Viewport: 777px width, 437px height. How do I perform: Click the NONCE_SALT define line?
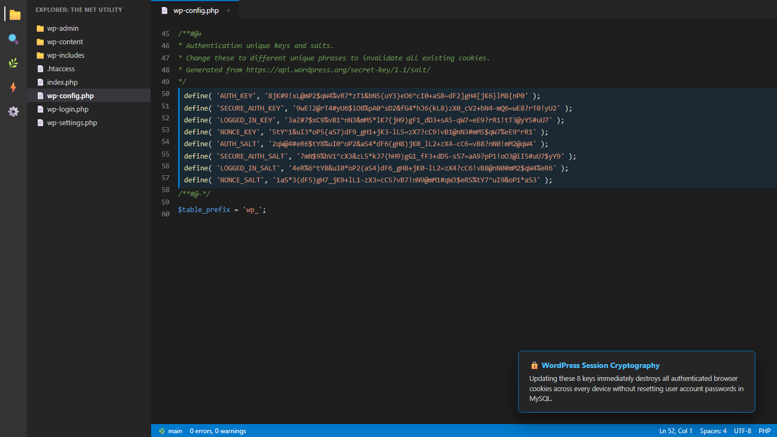(x=368, y=180)
